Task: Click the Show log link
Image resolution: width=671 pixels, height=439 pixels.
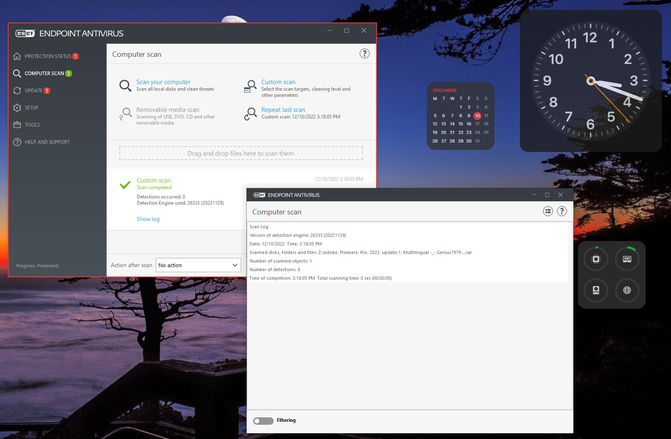Action: click(x=148, y=219)
